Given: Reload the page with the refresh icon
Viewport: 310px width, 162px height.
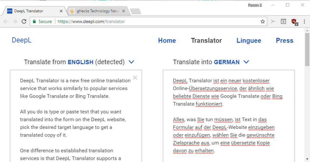Looking at the screenshot, I should click(x=24, y=22).
